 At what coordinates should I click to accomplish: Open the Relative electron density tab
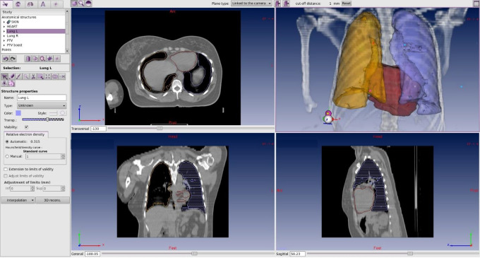click(x=25, y=134)
